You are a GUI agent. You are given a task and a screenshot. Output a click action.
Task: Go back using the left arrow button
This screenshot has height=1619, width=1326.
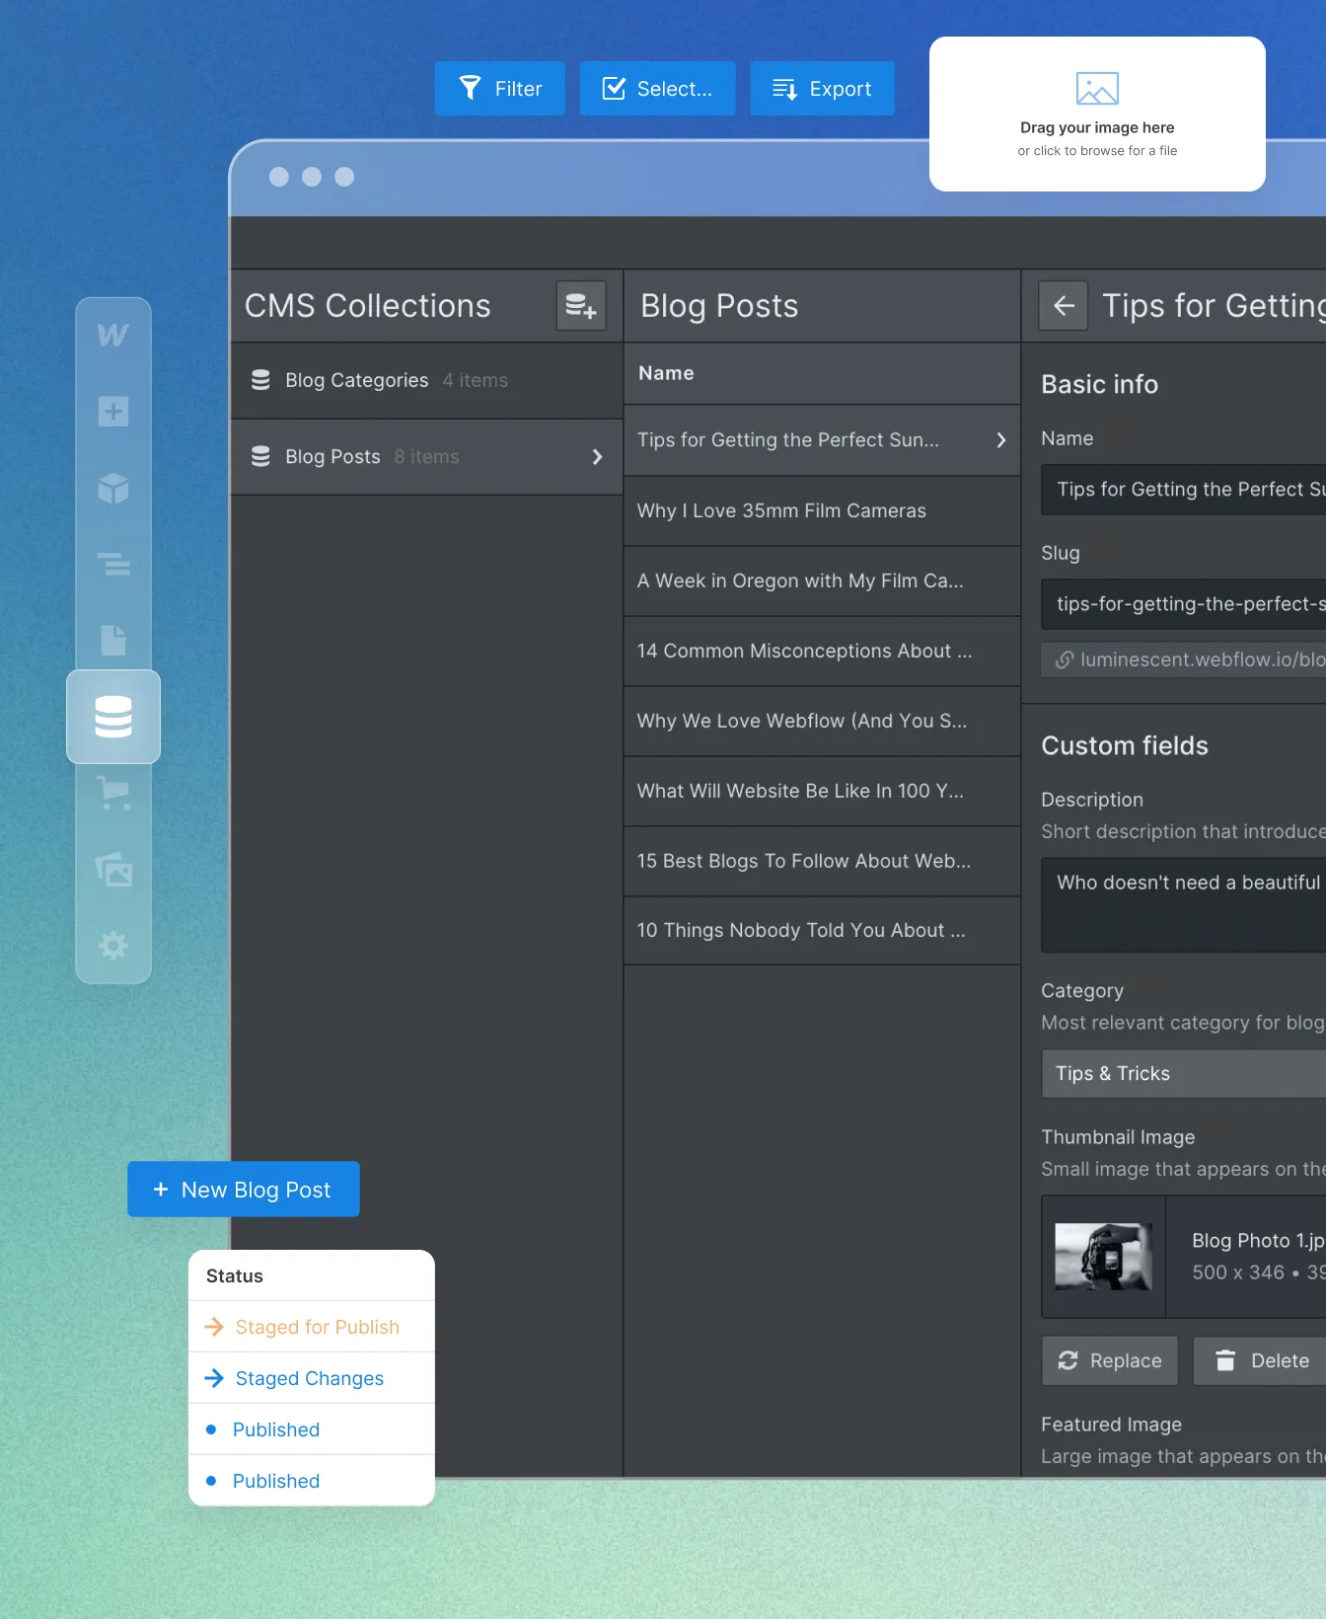1064,306
